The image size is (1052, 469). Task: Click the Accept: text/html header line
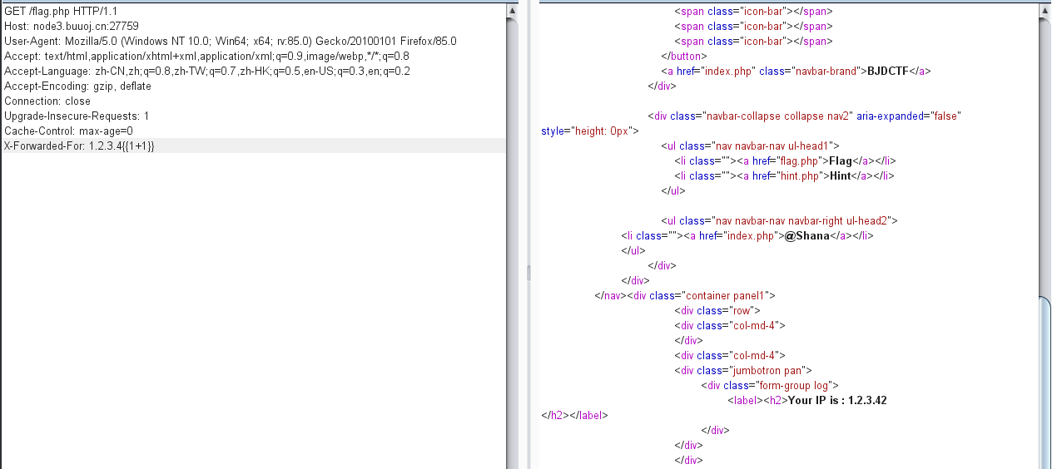206,56
